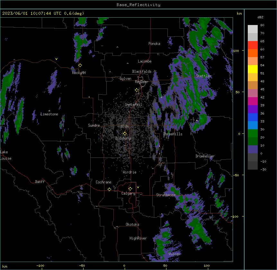
Task: Click the 45 value on the dBZ legend
Action: coord(262,89)
